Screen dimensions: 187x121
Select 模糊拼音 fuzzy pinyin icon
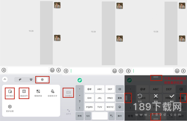click(x=38, y=93)
